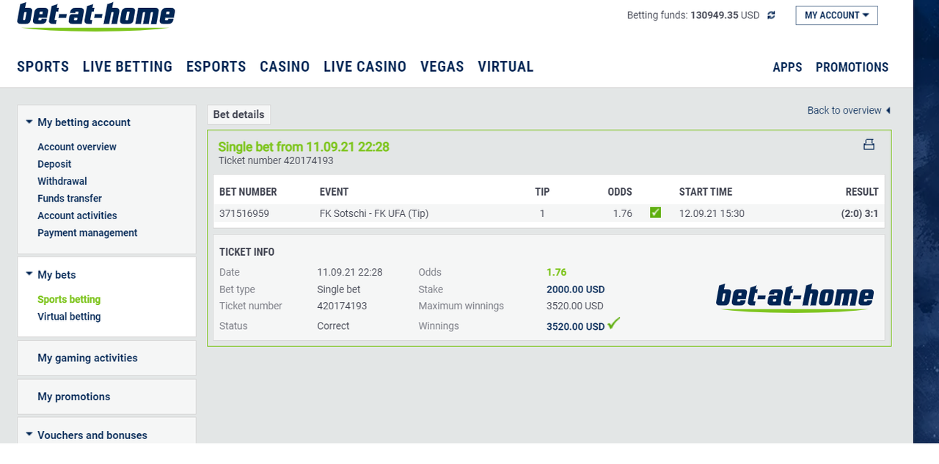The height and width of the screenshot is (464, 939).
Task: Click the bet-at-home logo in header
Action: [x=96, y=15]
